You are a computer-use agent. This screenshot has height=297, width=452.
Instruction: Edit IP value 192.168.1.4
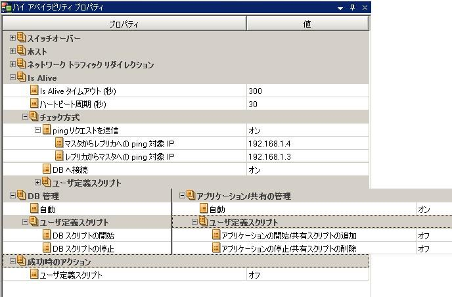(x=307, y=143)
